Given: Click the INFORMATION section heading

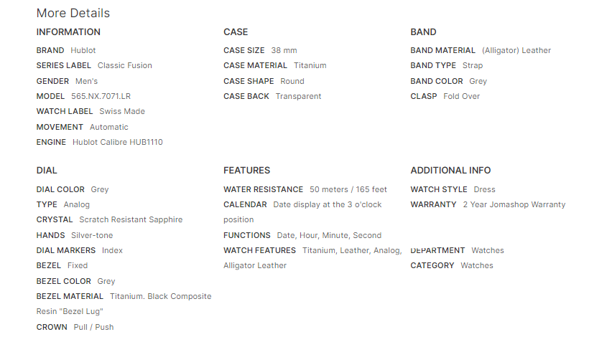Looking at the screenshot, I should [68, 32].
